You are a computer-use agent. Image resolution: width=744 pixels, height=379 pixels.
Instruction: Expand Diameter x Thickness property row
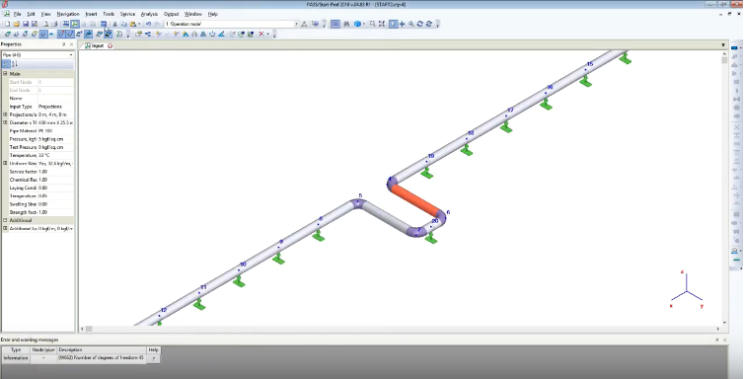(5, 122)
